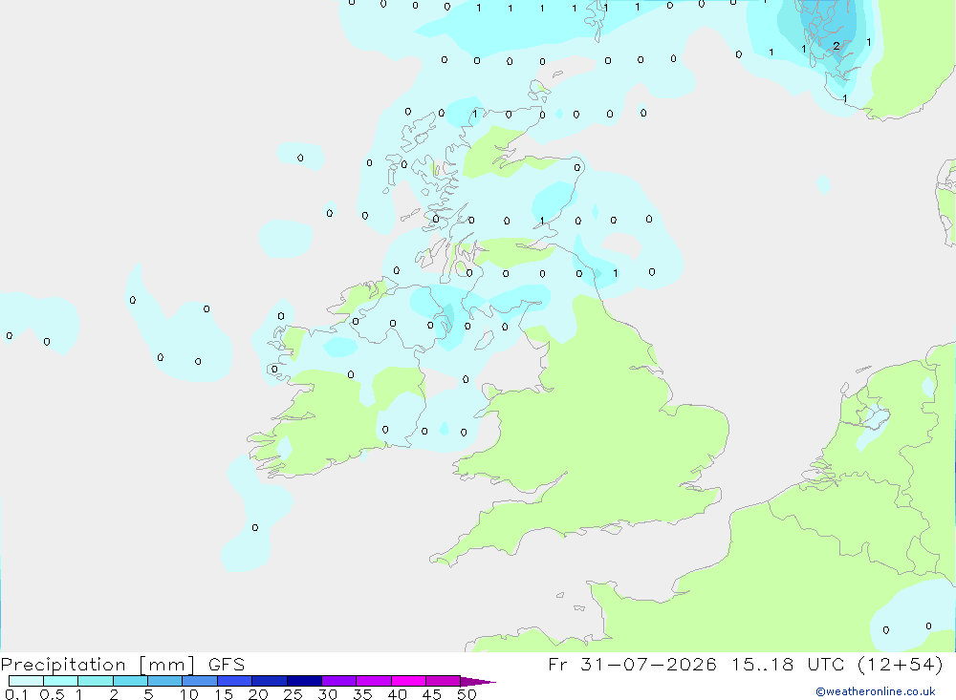Click the palest cyan 0.1–0.5 legend swatch

pyautogui.click(x=26, y=681)
